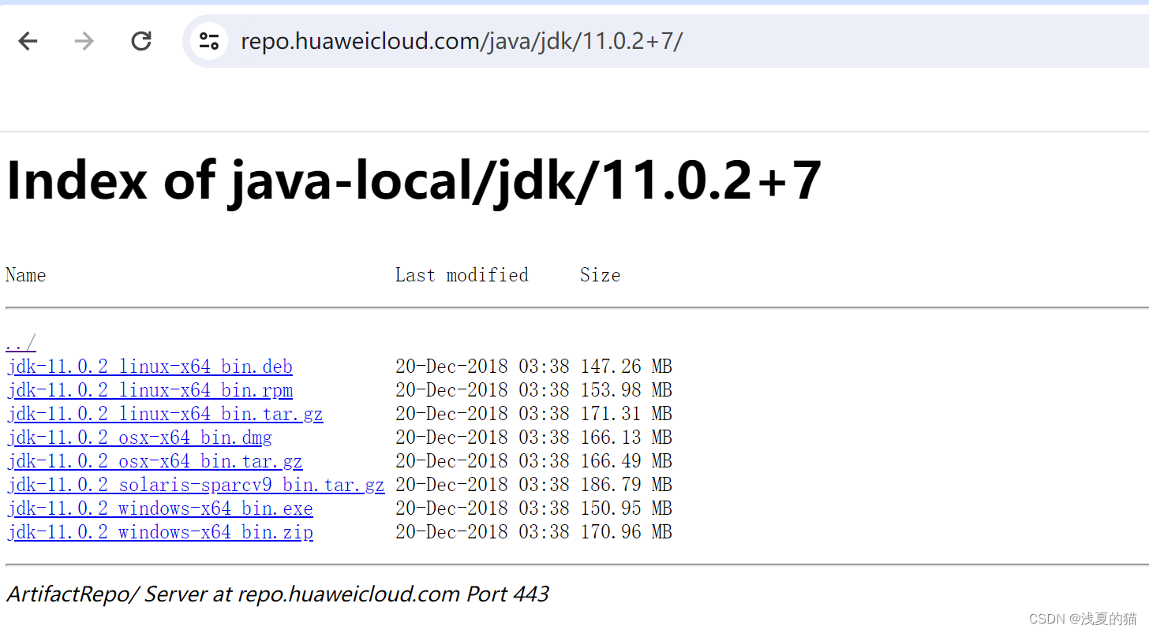The height and width of the screenshot is (633, 1149).
Task: Click the modified date of the .deb row
Action: [x=482, y=367]
